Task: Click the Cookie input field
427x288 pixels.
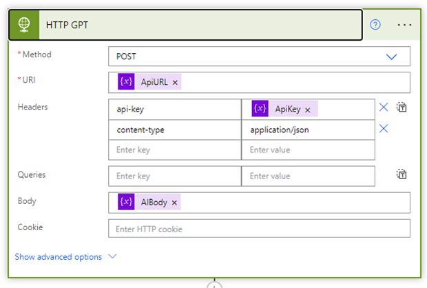Action: pyautogui.click(x=259, y=229)
